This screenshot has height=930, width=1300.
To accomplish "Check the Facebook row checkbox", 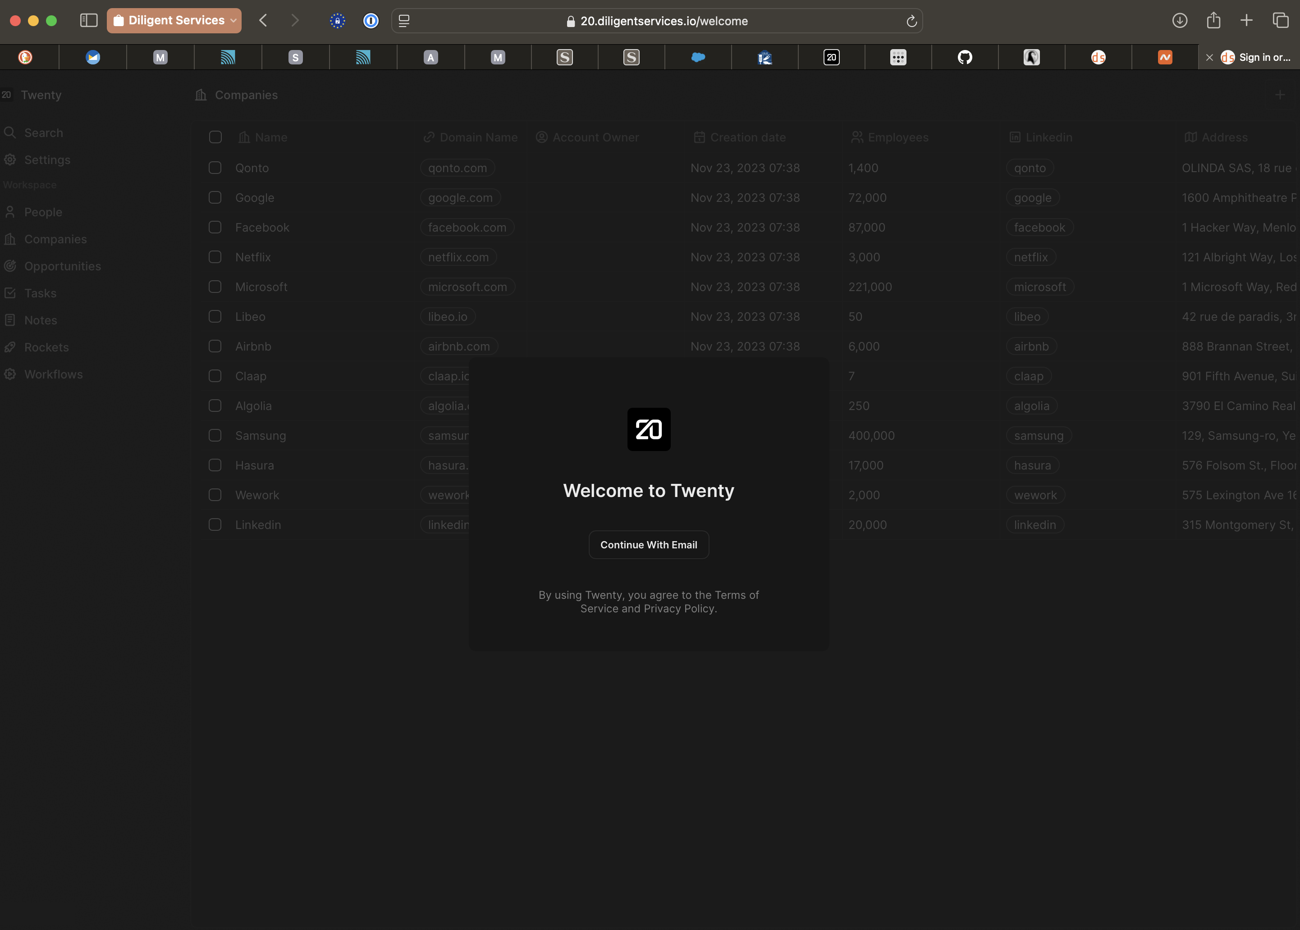I will coord(215,228).
